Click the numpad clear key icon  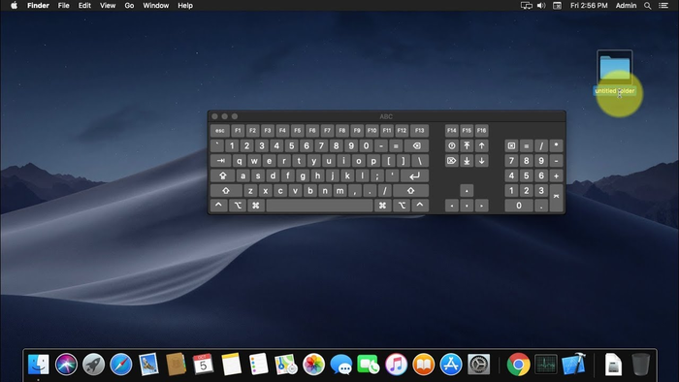[511, 145]
